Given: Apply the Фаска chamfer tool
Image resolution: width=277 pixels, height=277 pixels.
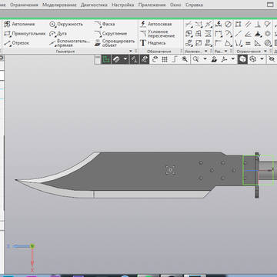Looking at the screenshot, I should [x=105, y=24].
